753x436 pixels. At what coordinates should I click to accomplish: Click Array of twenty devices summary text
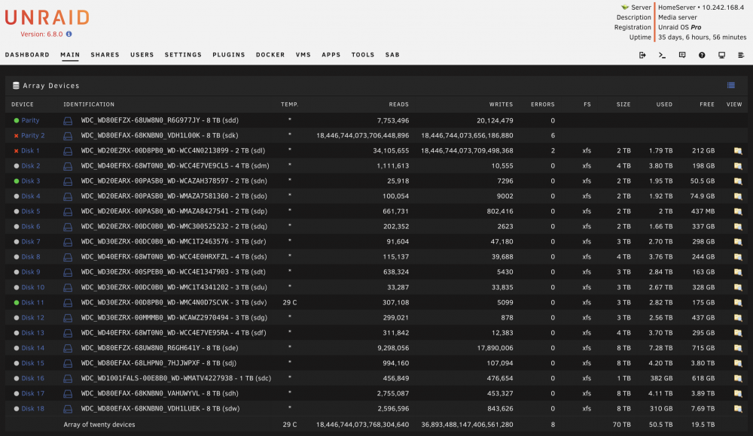pos(99,425)
